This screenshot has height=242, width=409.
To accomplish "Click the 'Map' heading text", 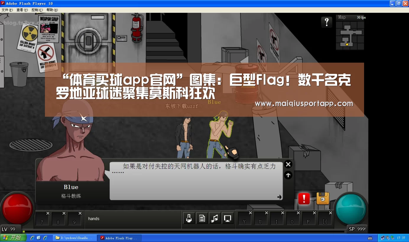I will pos(342,17).
